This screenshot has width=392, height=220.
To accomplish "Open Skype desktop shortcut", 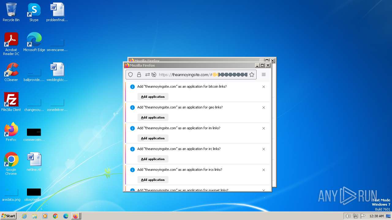I will pyautogui.click(x=34, y=12).
